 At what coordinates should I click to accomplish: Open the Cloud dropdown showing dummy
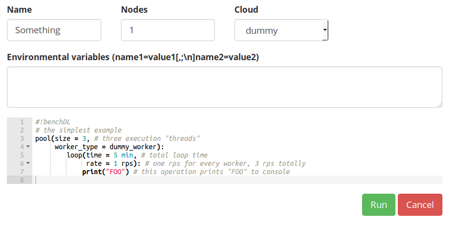tap(281, 30)
